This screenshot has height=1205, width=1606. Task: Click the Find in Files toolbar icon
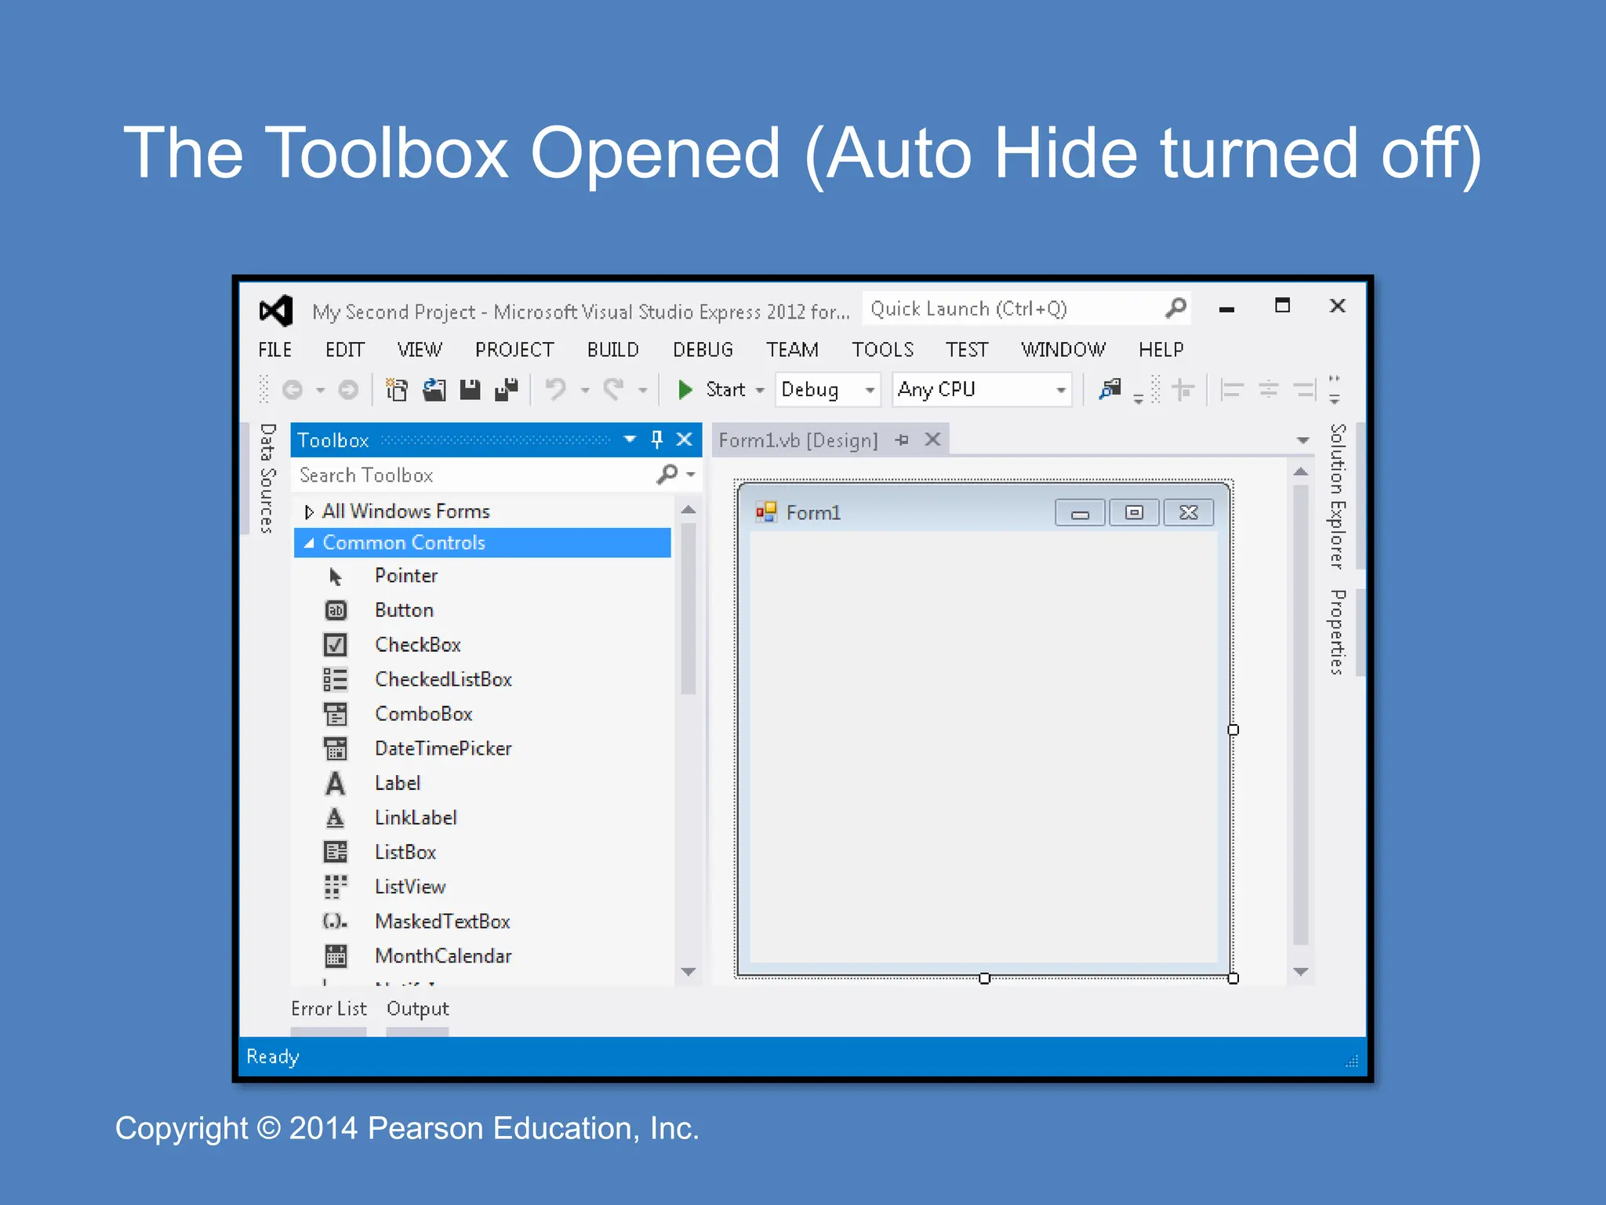[x=1110, y=390]
